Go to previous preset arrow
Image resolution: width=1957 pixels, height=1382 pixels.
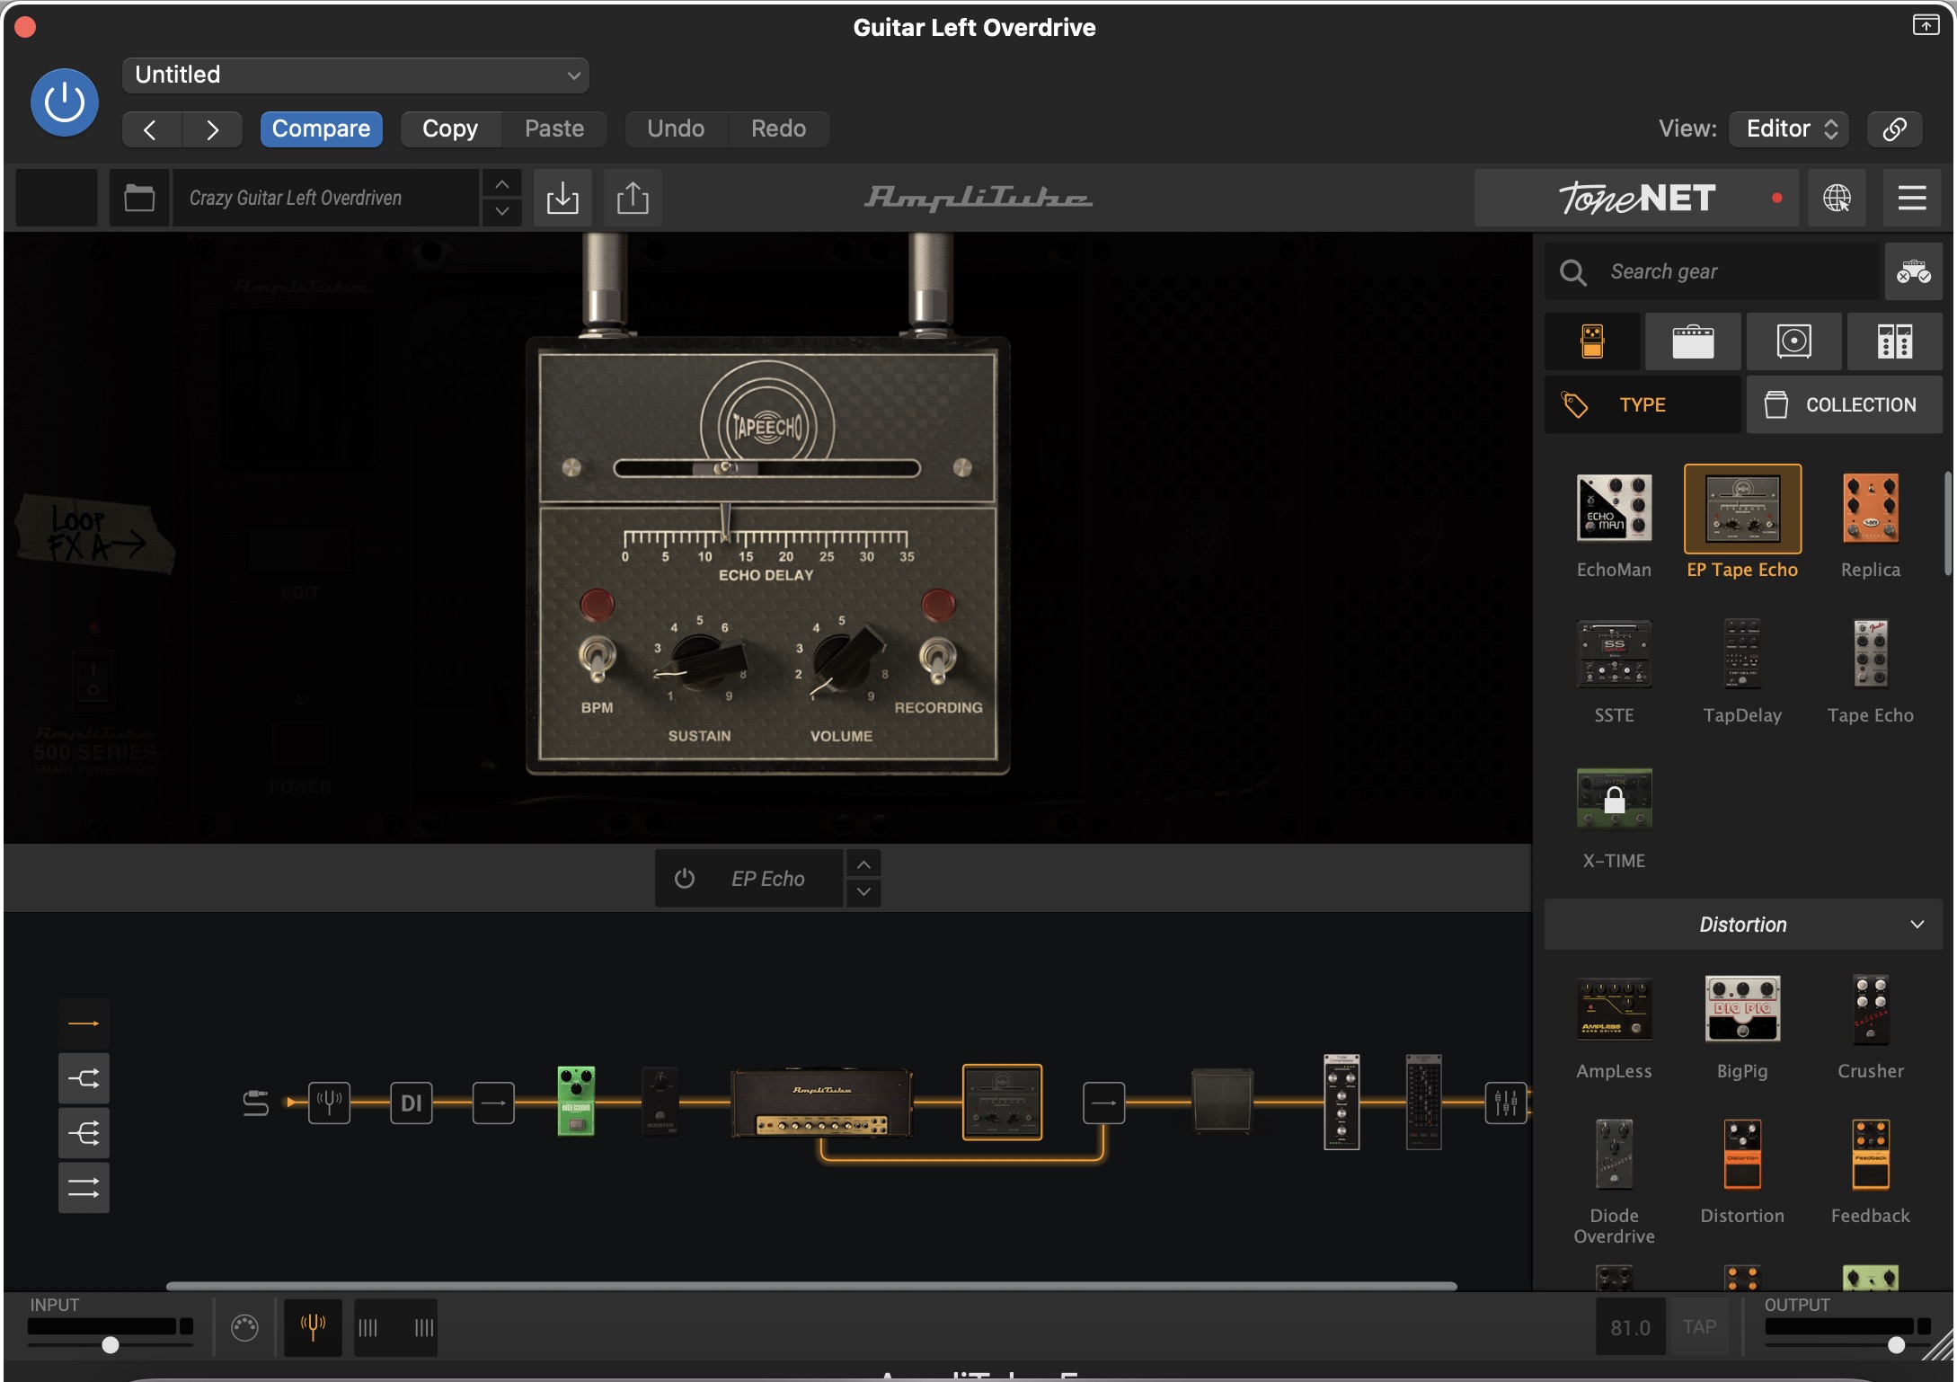point(151,129)
